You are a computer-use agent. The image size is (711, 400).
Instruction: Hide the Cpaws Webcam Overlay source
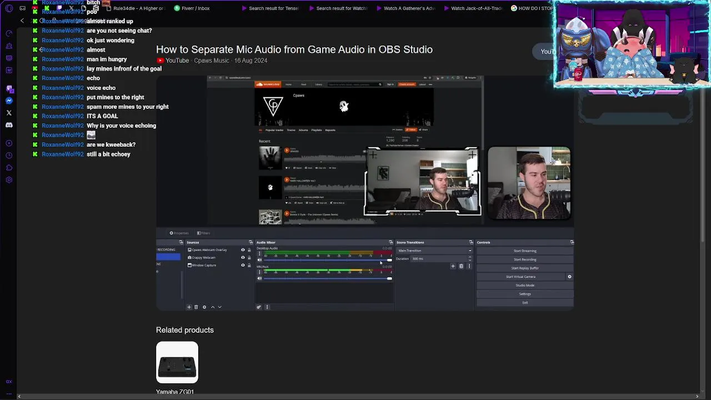coord(243,250)
